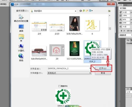Select the 113-11052504 green poster thumbnail
The width and height of the screenshot is (132, 107).
74,49
